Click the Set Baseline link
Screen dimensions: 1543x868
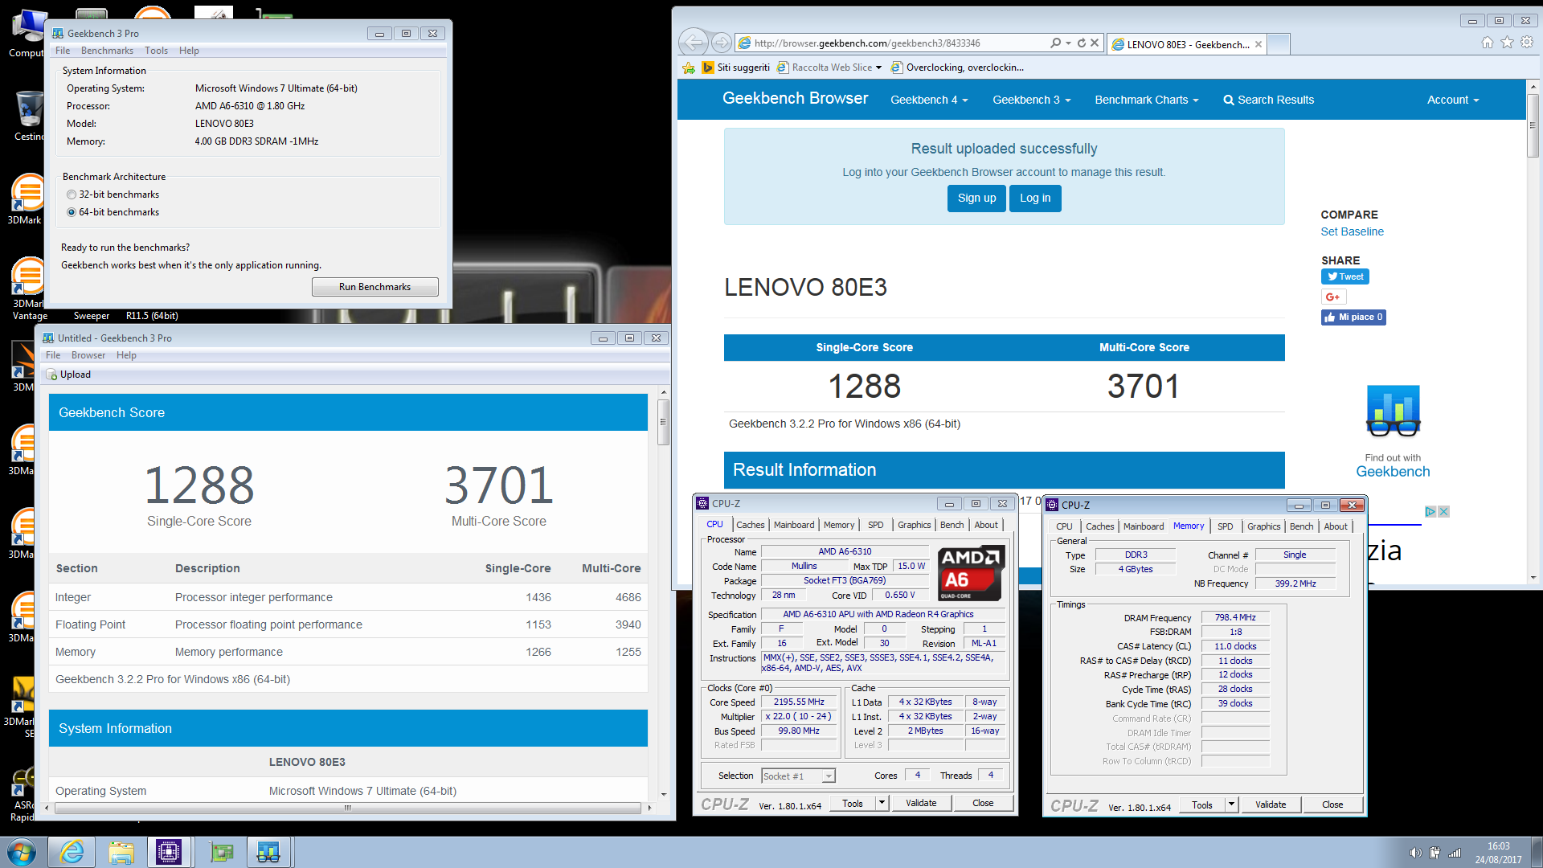1352,231
